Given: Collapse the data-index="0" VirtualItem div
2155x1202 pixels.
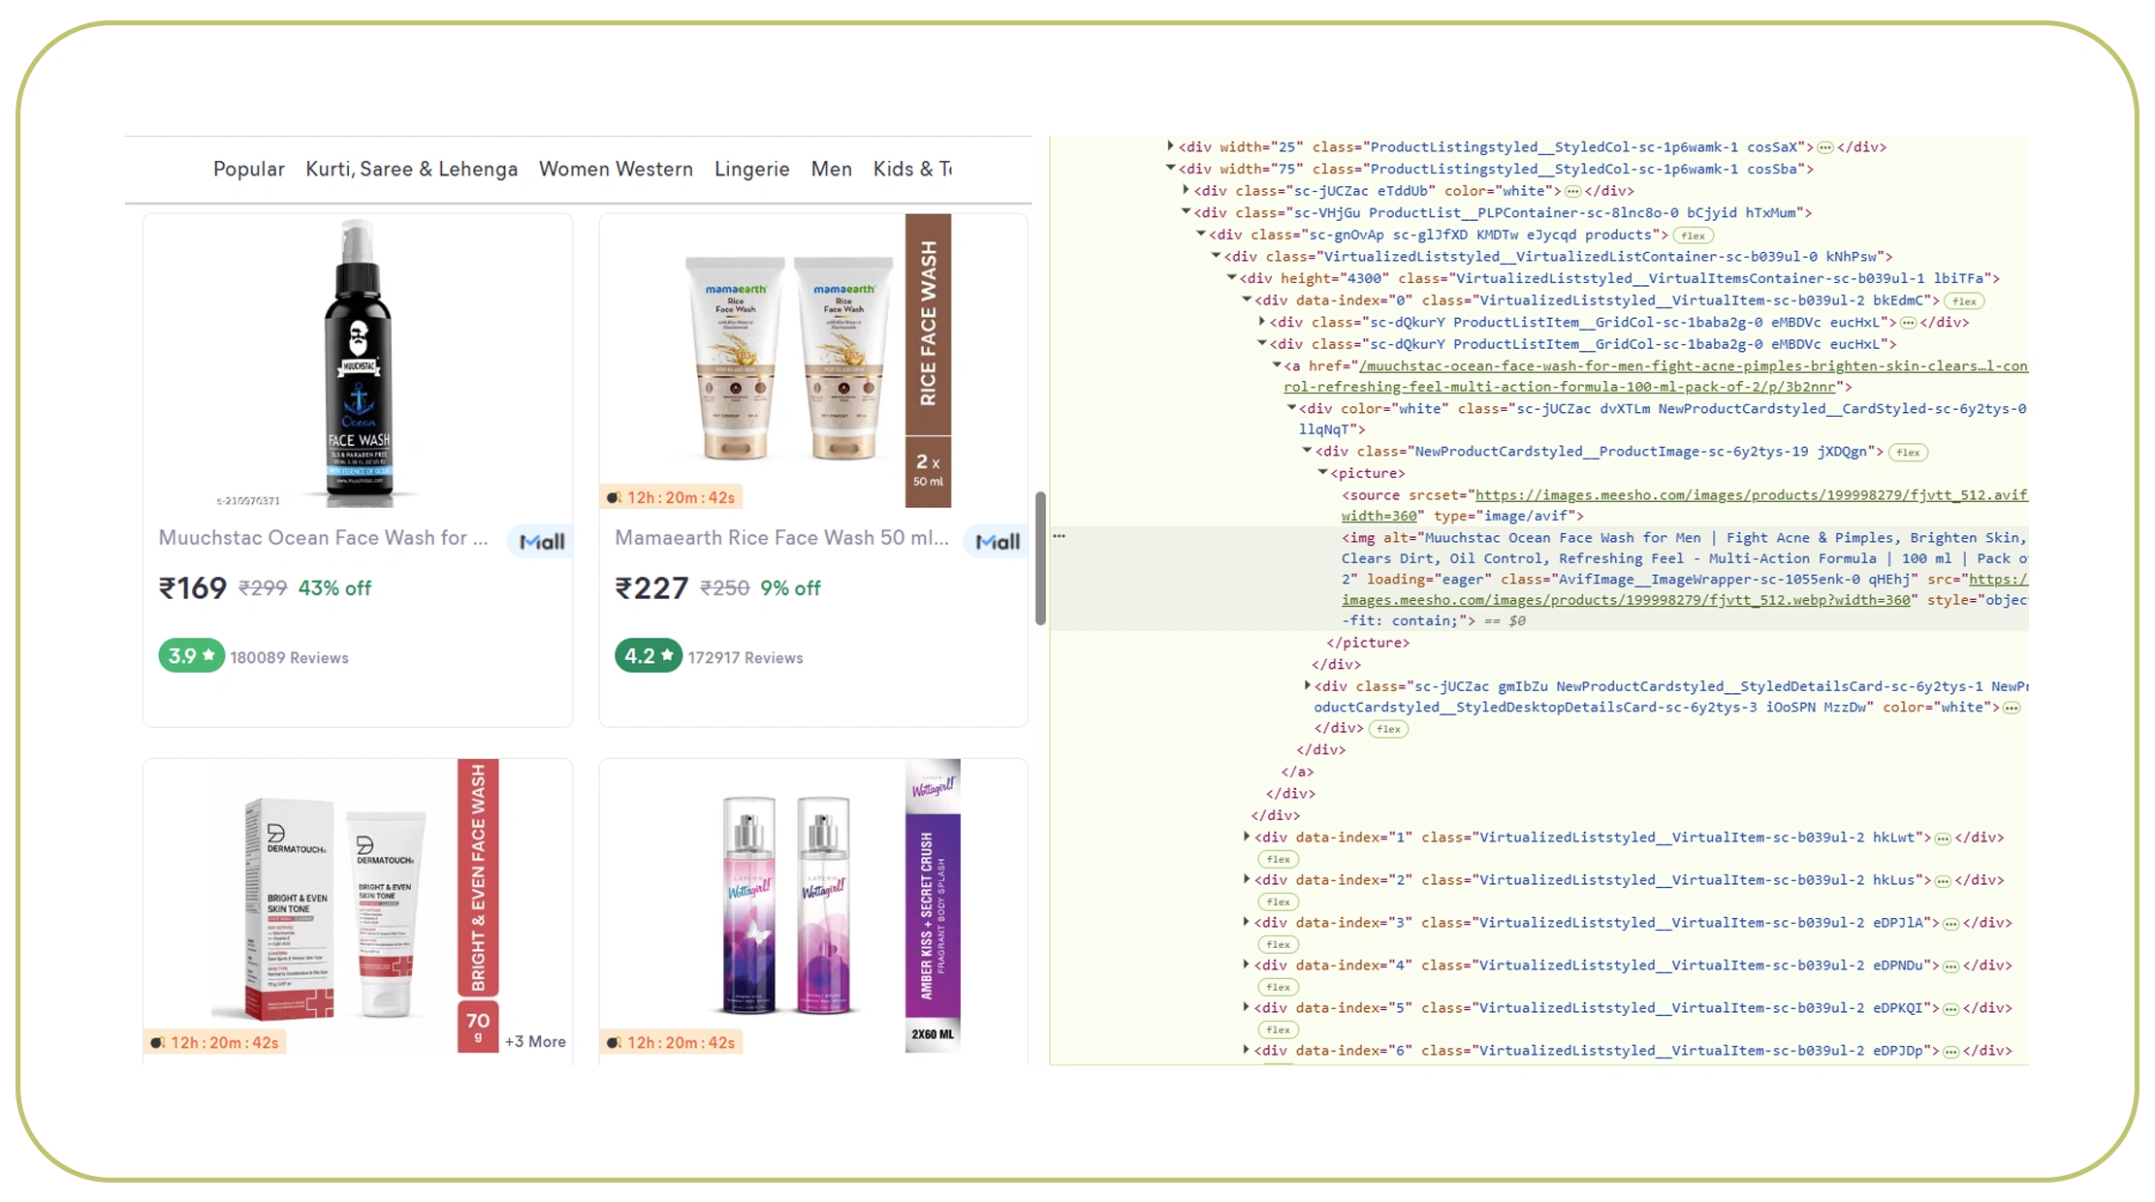Looking at the screenshot, I should point(1247,300).
